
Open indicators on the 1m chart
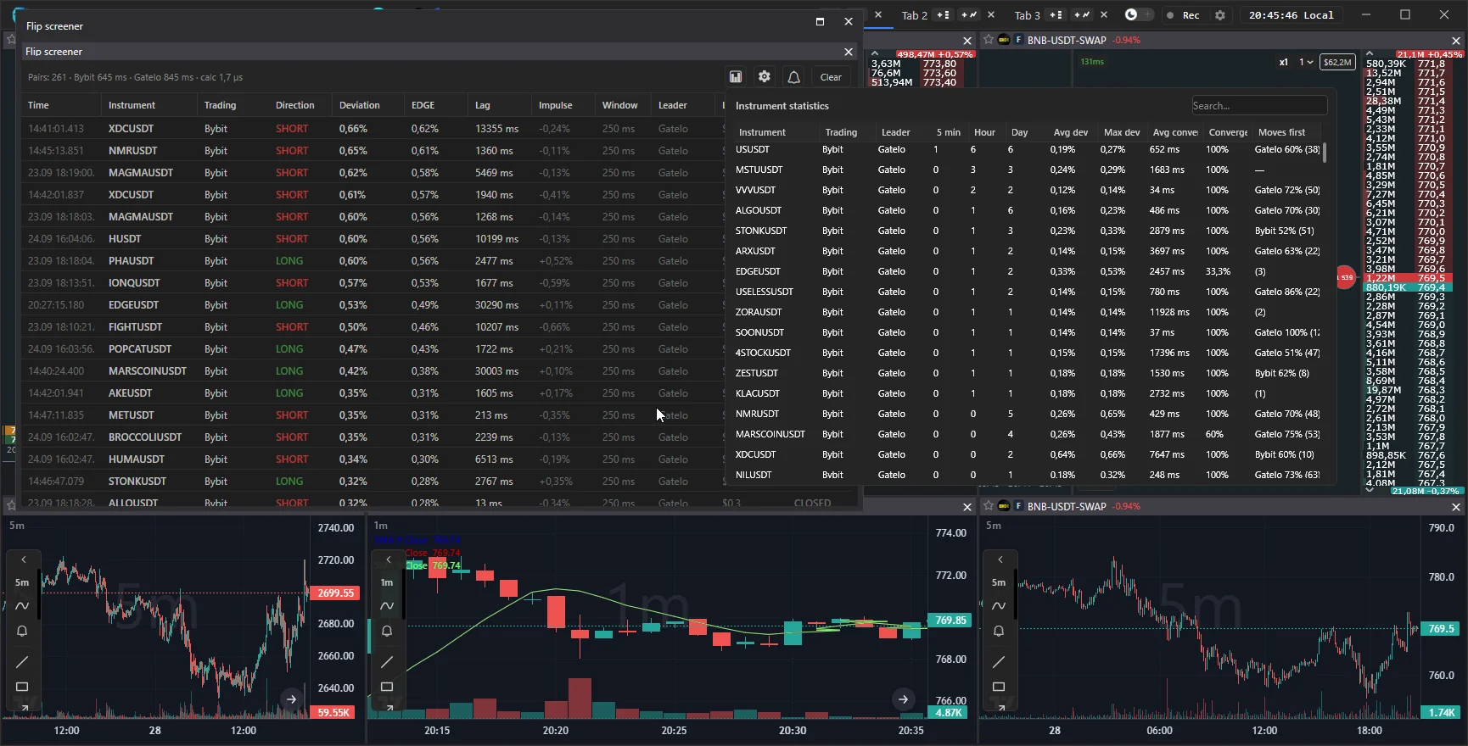[x=387, y=606]
